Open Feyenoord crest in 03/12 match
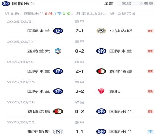 point(101,71)
